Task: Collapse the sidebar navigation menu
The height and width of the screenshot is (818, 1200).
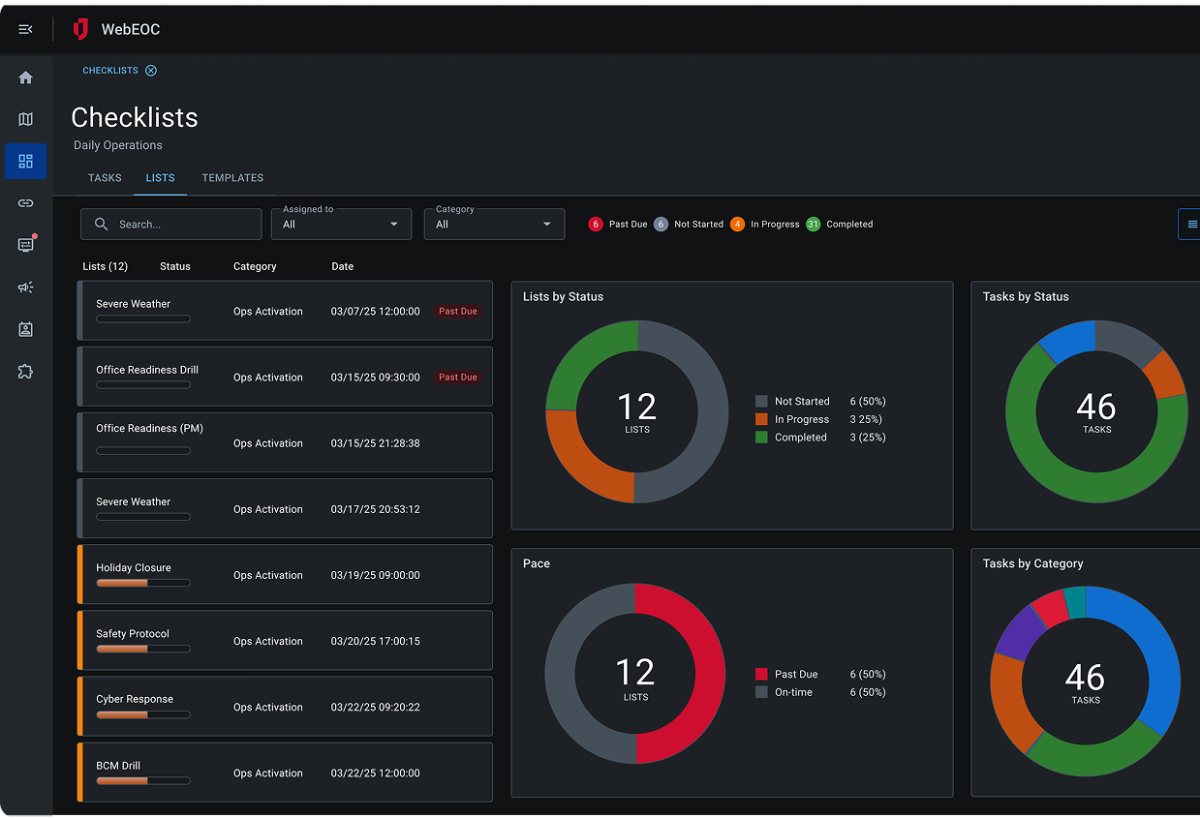Action: 25,30
